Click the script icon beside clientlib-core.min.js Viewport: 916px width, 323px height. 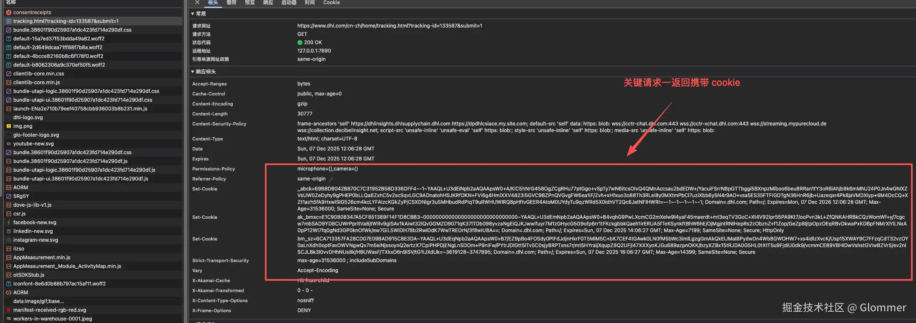point(8,83)
